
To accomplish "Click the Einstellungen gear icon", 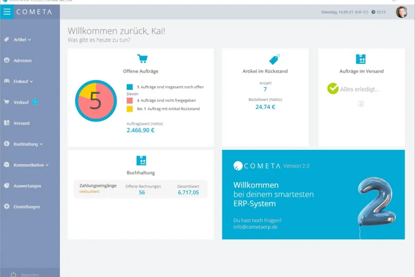I will 7,206.
